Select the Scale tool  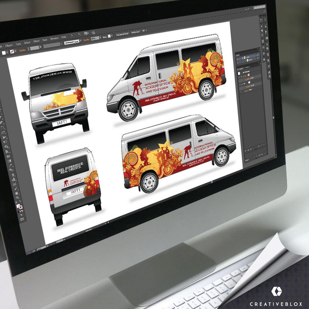[3, 133]
